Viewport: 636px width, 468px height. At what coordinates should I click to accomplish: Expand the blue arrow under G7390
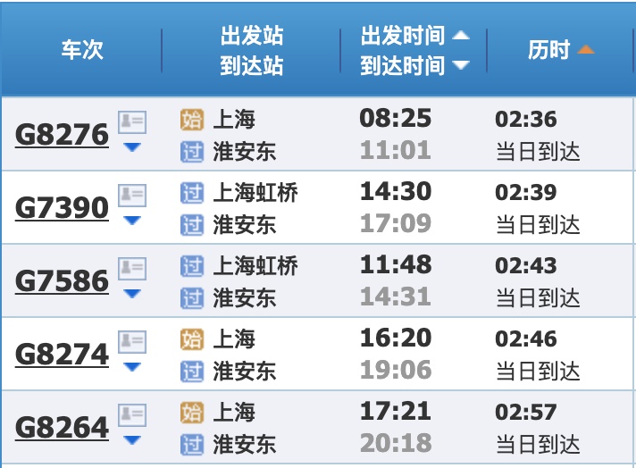coord(132,221)
